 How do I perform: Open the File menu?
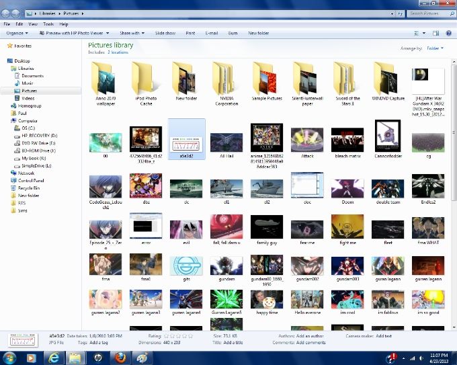point(7,24)
